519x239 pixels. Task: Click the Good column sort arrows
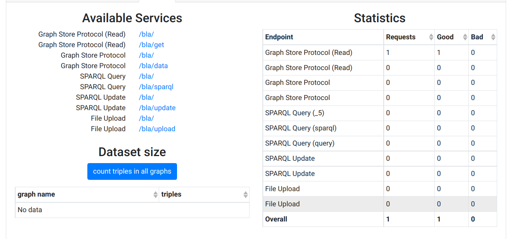pyautogui.click(x=465, y=37)
